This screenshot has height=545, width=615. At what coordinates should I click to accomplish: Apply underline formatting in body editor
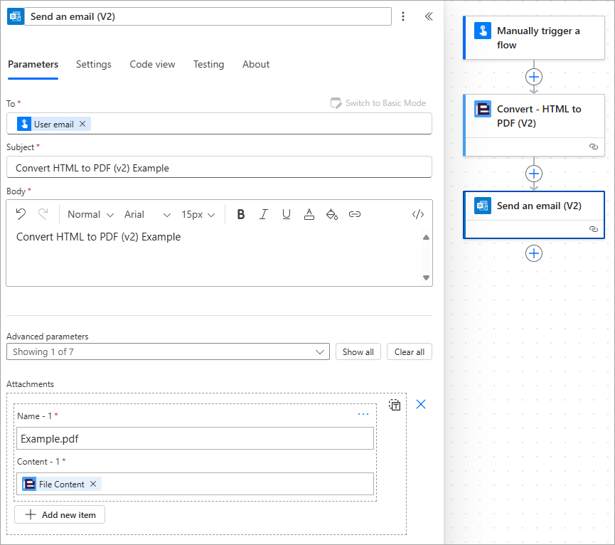(287, 214)
